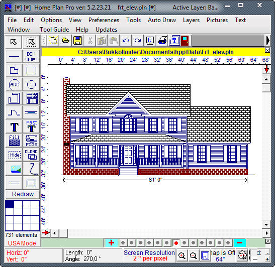Toggle the Hide tool button
The height and width of the screenshot is (267, 275).
coord(14,155)
